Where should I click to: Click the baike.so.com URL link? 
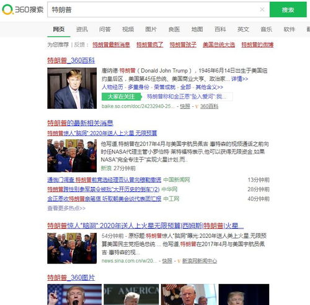138,106
